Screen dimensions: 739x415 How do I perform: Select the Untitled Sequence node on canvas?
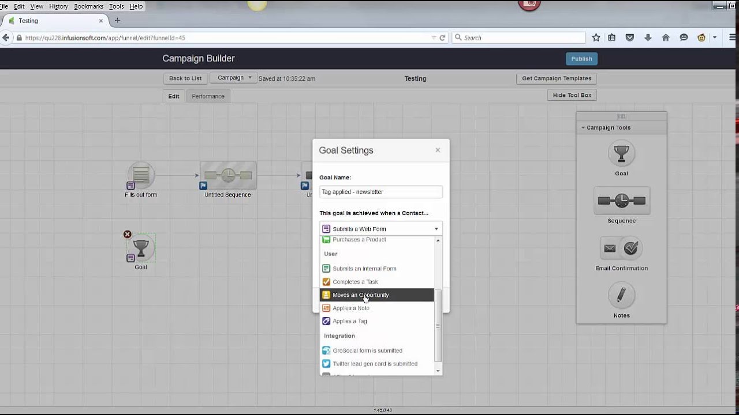[228, 175]
